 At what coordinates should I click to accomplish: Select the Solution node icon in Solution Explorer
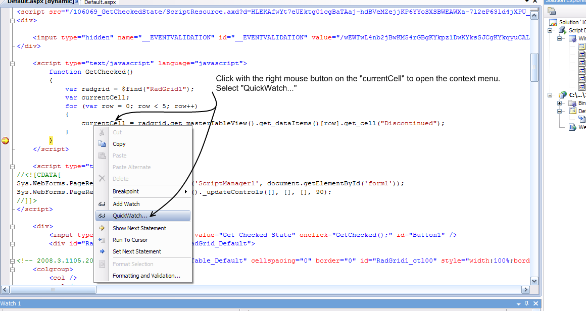tap(553, 22)
